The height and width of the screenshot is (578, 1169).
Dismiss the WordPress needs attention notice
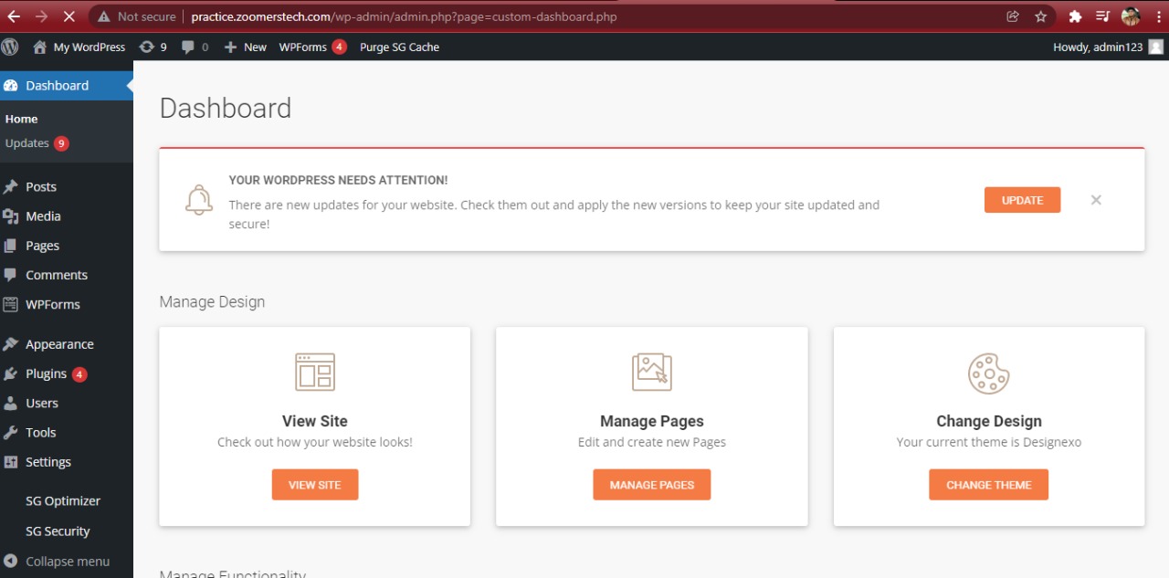pos(1096,200)
